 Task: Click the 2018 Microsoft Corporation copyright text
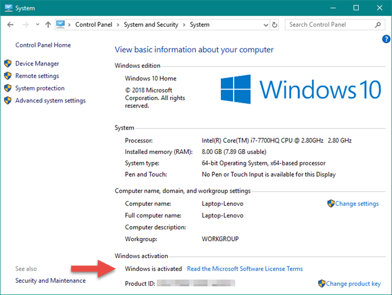click(155, 98)
